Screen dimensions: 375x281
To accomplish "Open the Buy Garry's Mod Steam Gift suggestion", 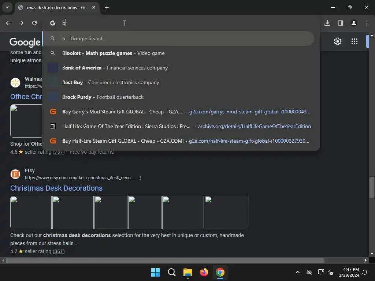I will (178, 112).
